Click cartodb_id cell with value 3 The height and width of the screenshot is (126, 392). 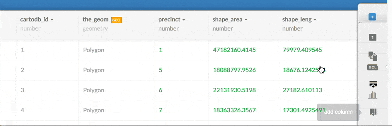(x=22, y=90)
